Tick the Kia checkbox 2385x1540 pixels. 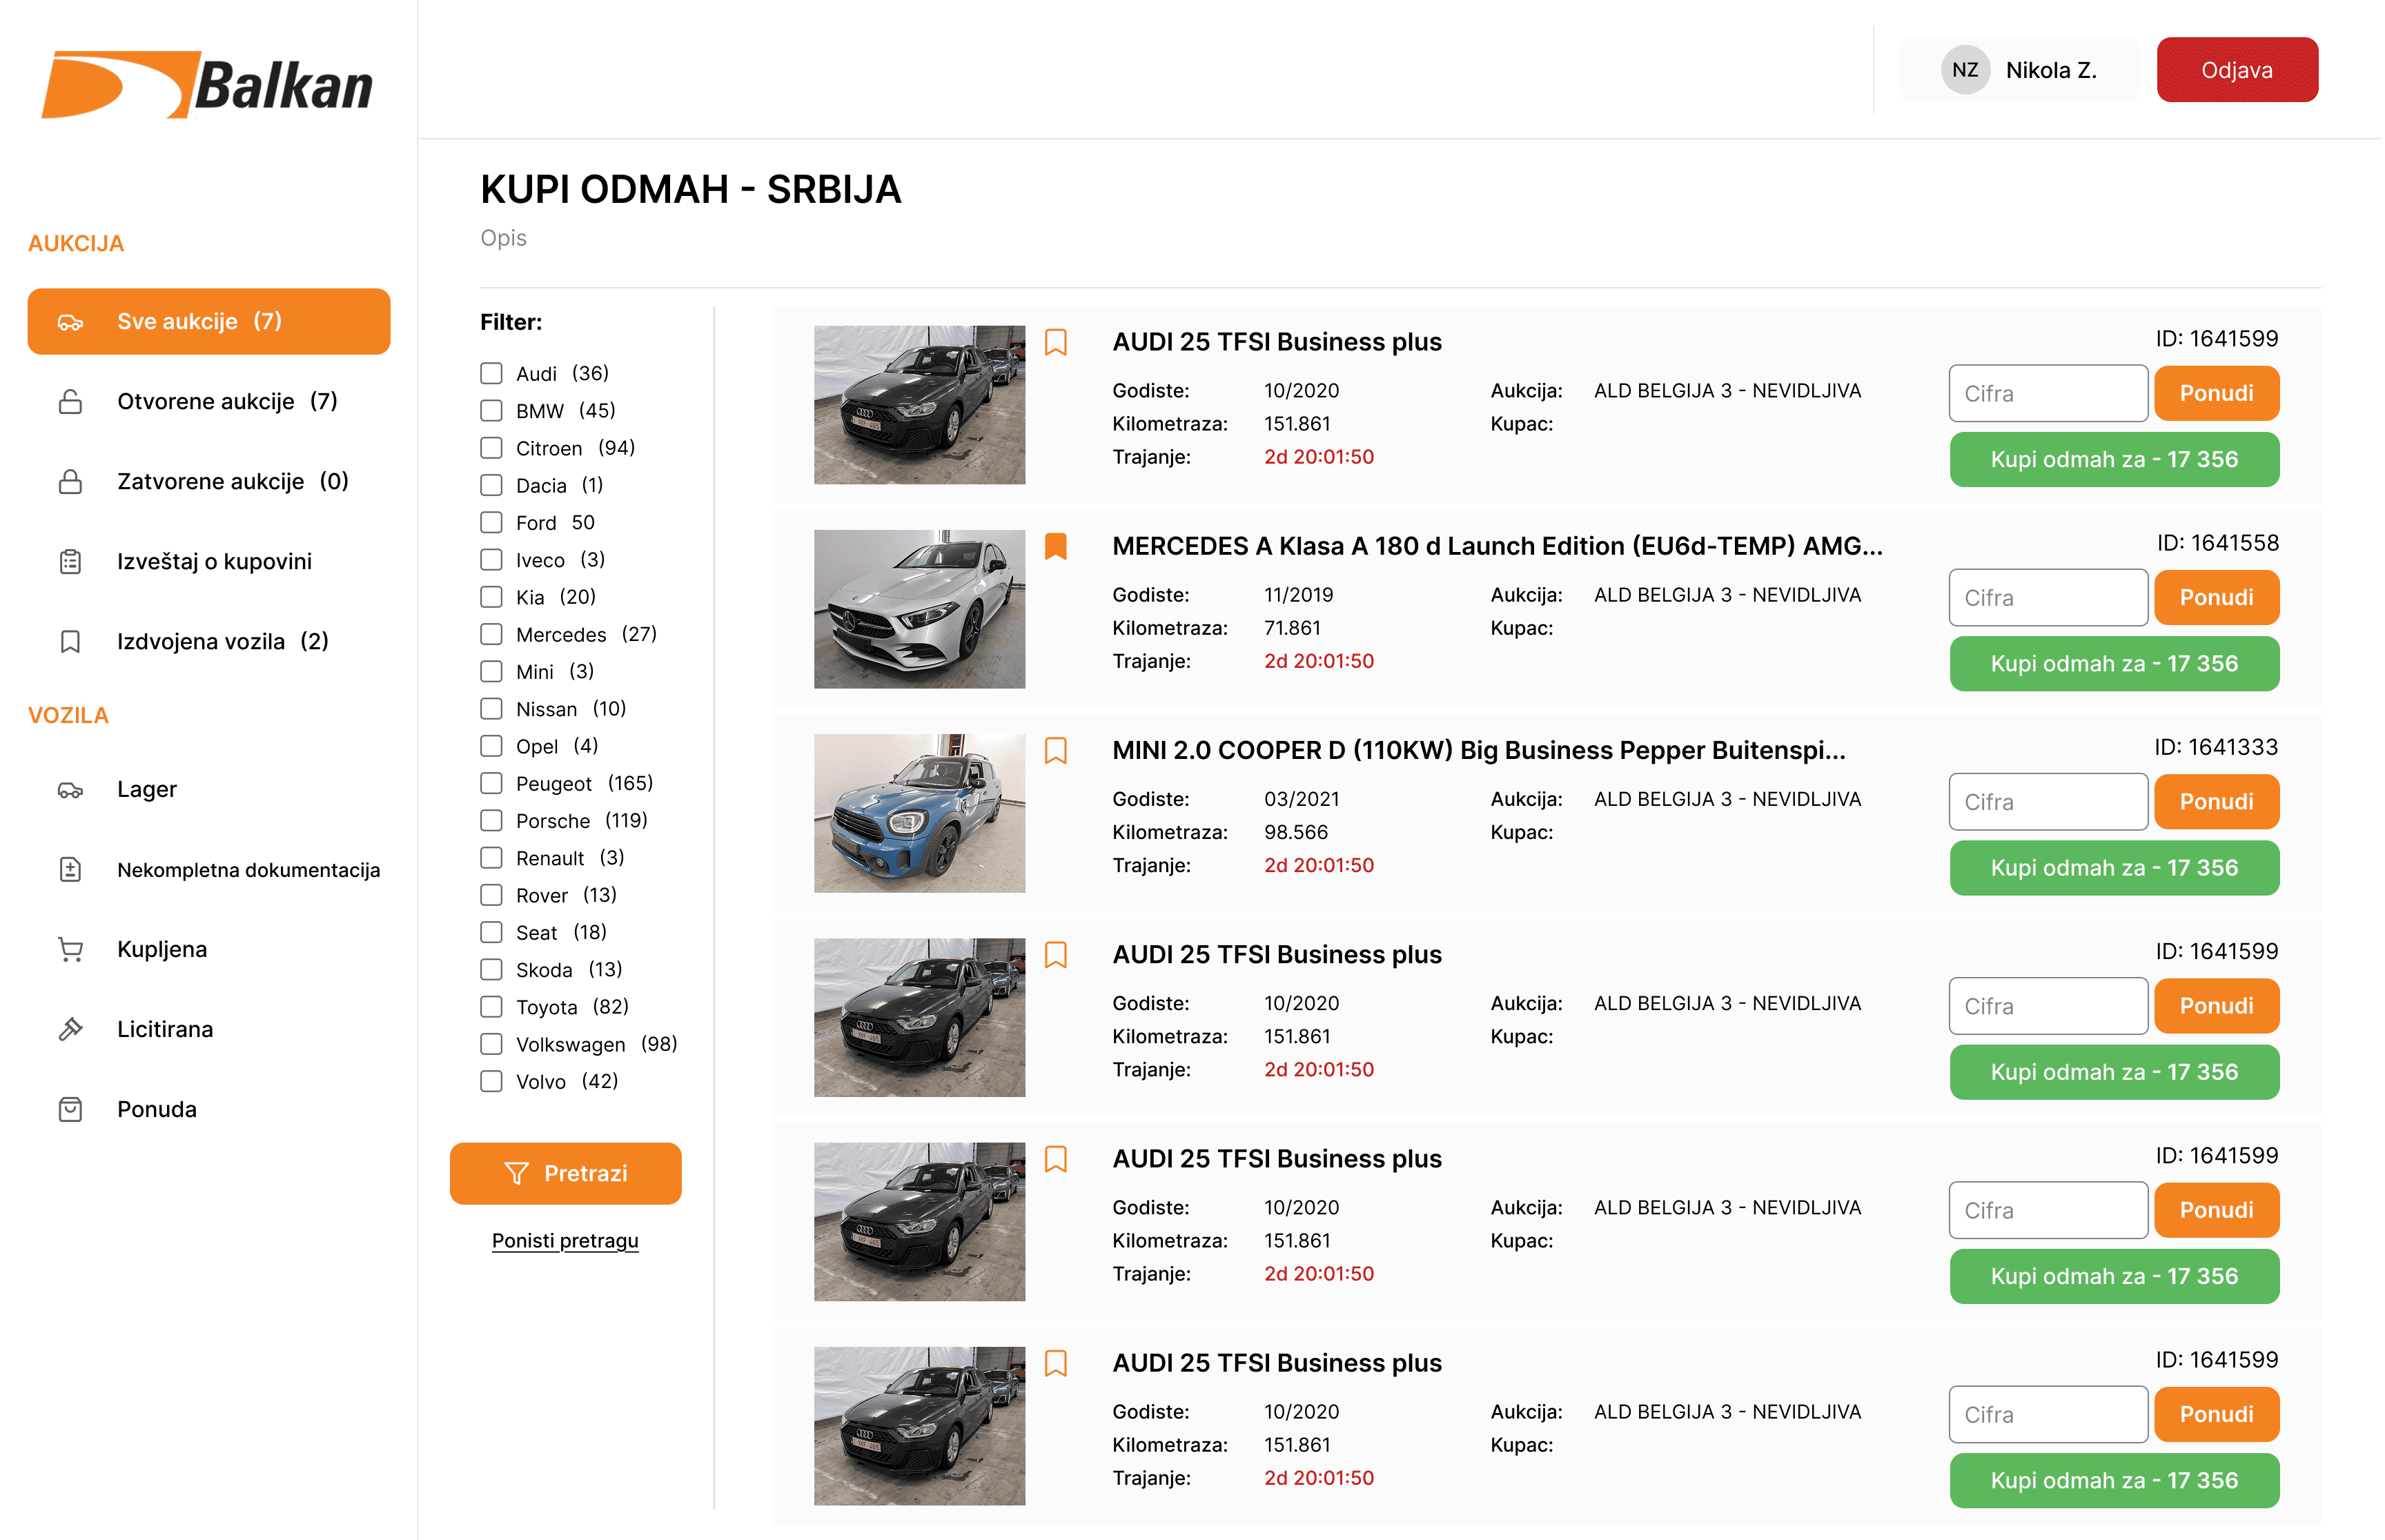pyautogui.click(x=491, y=597)
